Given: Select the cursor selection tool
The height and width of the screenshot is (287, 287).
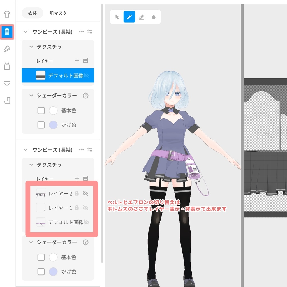Looking at the screenshot, I should 117,17.
